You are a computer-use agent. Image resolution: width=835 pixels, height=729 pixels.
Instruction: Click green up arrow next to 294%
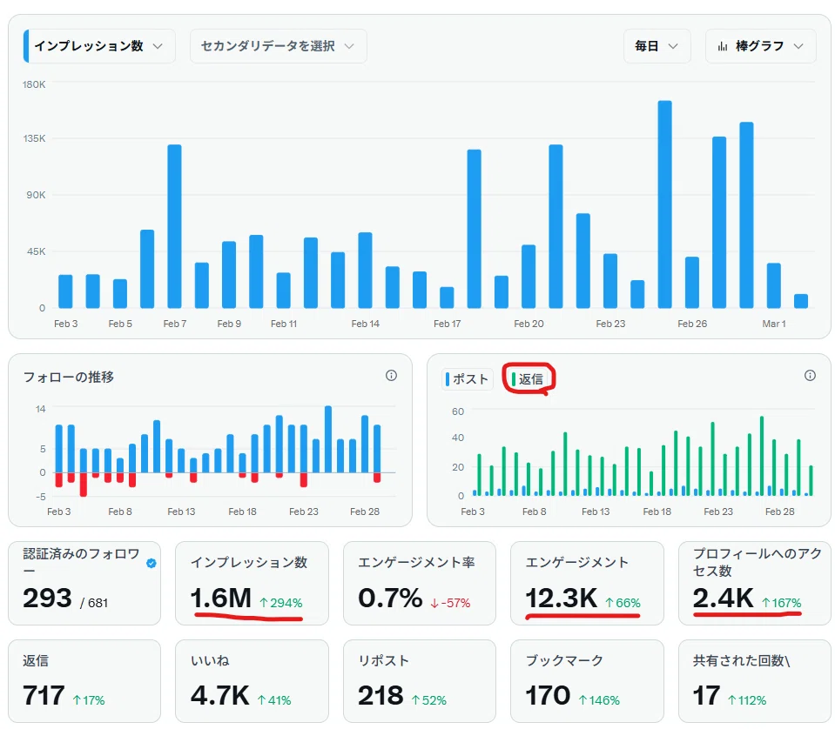tap(263, 602)
